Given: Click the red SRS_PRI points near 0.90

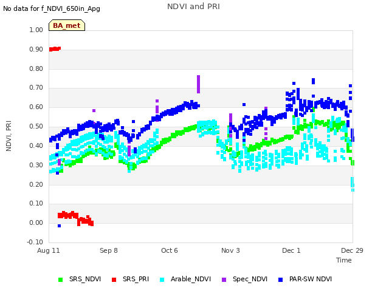Looking at the screenshot, I should tap(55, 49).
